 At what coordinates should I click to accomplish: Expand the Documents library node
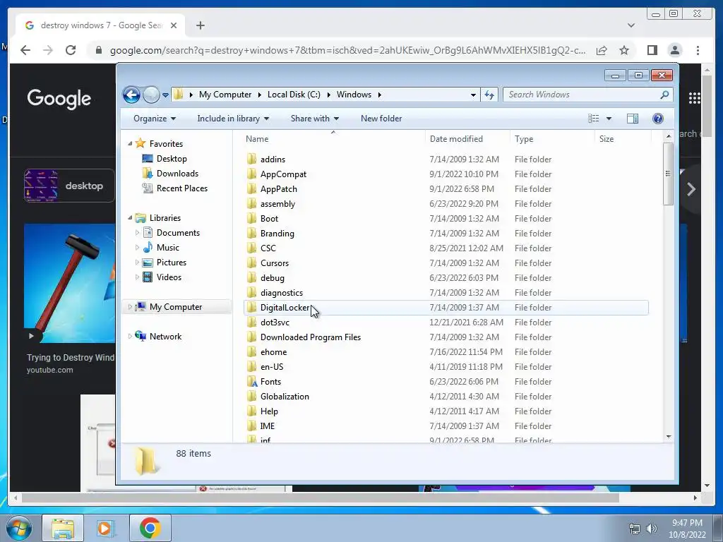[x=137, y=233]
